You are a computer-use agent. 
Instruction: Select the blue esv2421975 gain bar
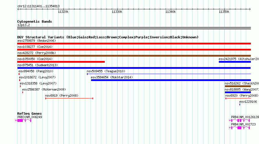[235, 62]
